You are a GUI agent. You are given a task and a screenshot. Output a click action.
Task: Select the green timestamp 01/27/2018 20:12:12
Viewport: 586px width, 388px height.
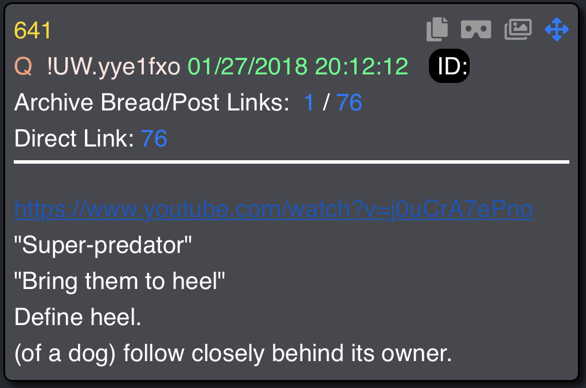(298, 66)
